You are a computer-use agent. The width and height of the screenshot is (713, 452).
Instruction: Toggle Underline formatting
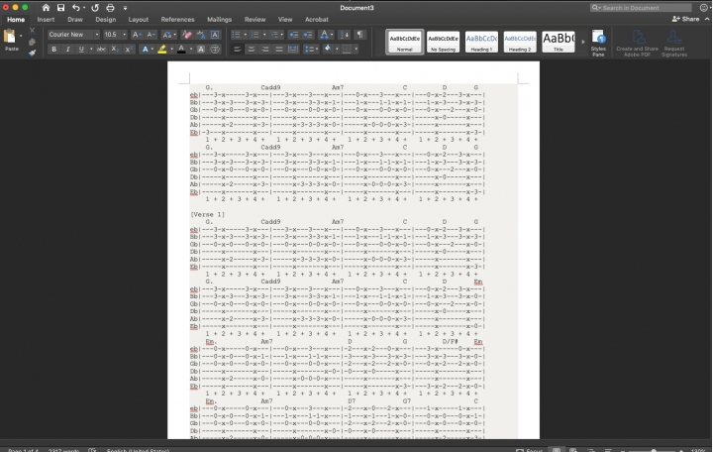81,50
